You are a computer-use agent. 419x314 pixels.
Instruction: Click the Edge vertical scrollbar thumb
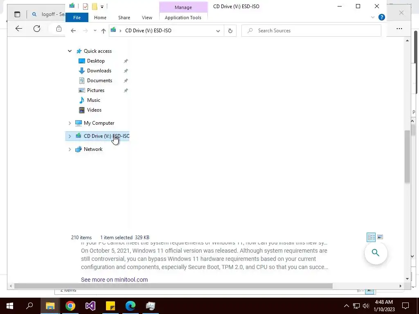pos(407,157)
